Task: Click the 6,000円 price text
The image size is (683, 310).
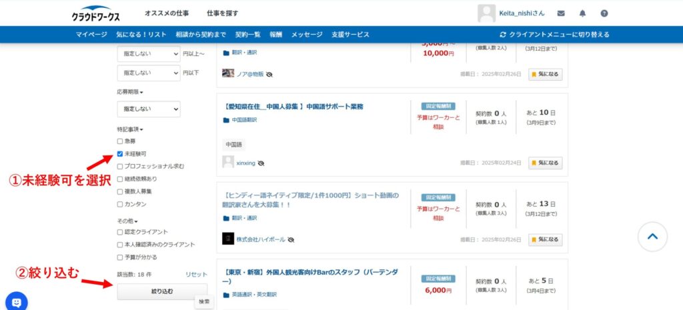Action: 438,291
